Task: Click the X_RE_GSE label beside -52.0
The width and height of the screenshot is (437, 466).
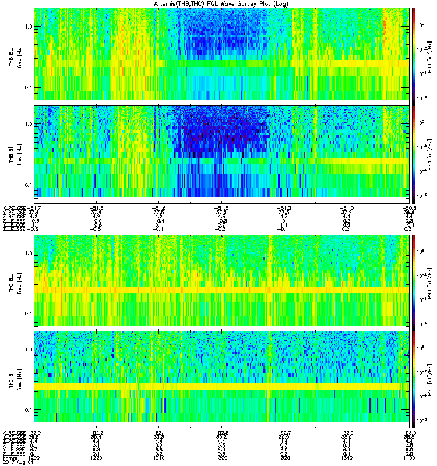Action: [14, 433]
